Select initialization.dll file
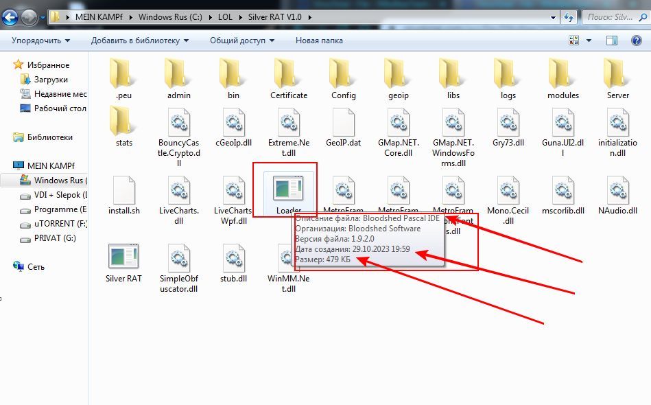Image resolution: width=651 pixels, height=405 pixels. tap(618, 132)
